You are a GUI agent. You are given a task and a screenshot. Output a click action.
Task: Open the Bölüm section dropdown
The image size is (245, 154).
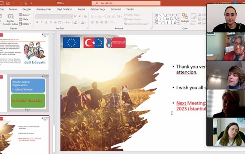click(x=25, y=24)
